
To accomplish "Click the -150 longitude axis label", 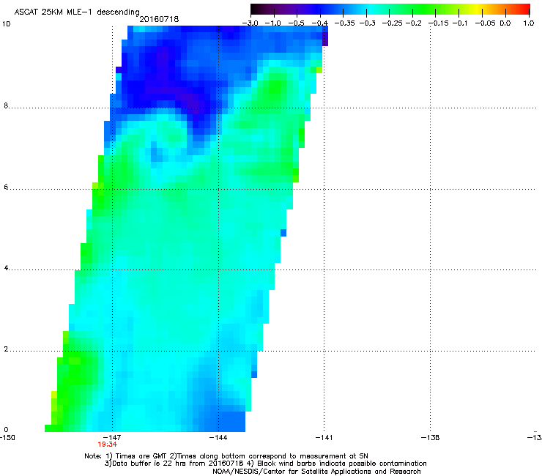I will click(x=7, y=438).
